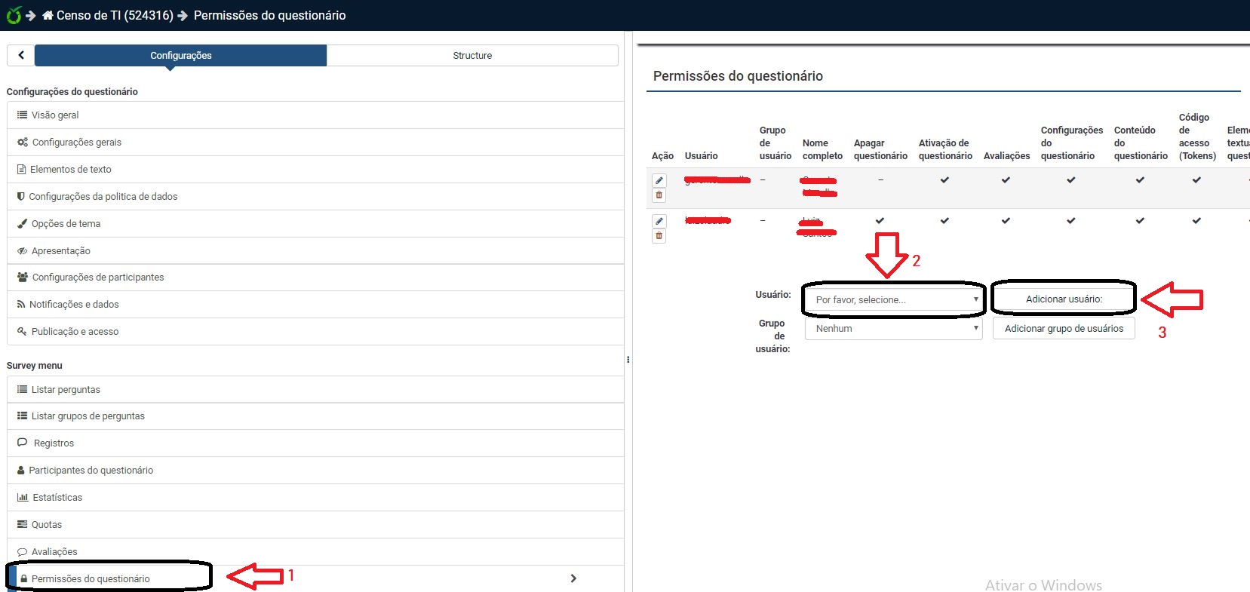This screenshot has height=592, width=1250.
Task: Click Configurações do questionário column header
Action: [x=1071, y=143]
